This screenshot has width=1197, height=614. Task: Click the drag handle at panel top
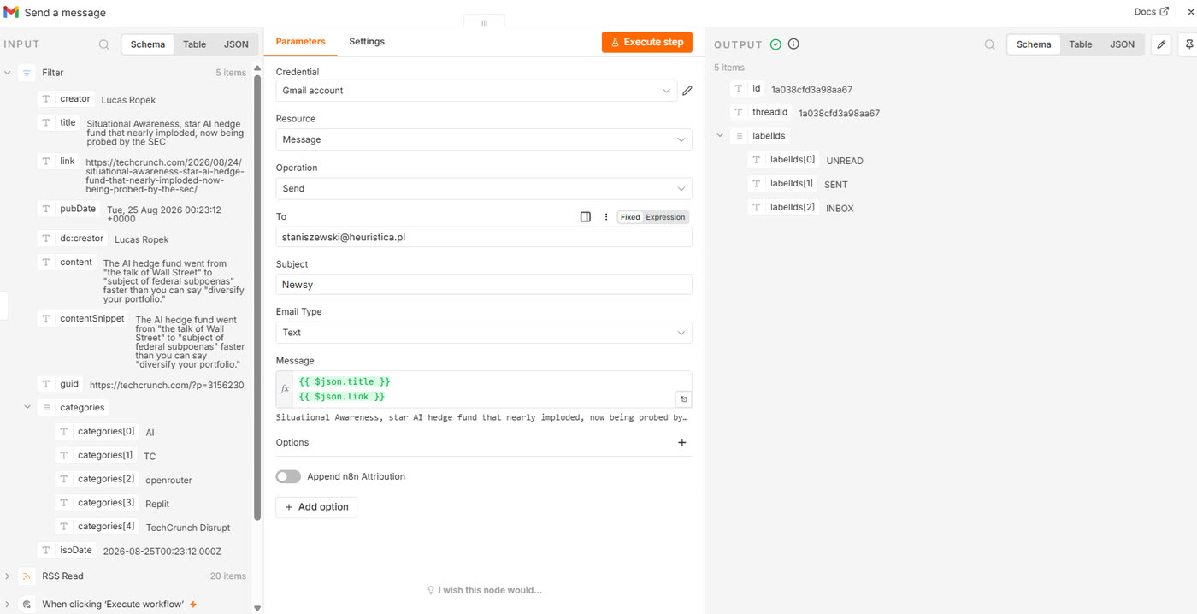tap(484, 22)
